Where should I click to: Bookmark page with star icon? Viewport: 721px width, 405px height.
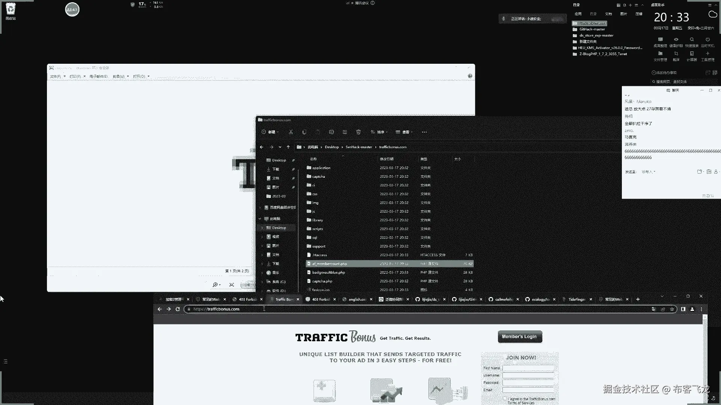[x=672, y=309]
